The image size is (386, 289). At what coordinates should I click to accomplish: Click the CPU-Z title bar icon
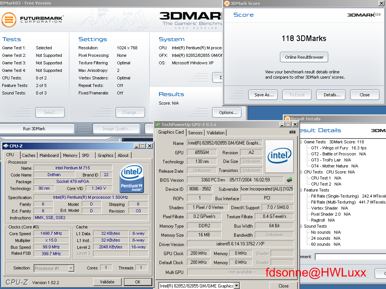pyautogui.click(x=6, y=146)
